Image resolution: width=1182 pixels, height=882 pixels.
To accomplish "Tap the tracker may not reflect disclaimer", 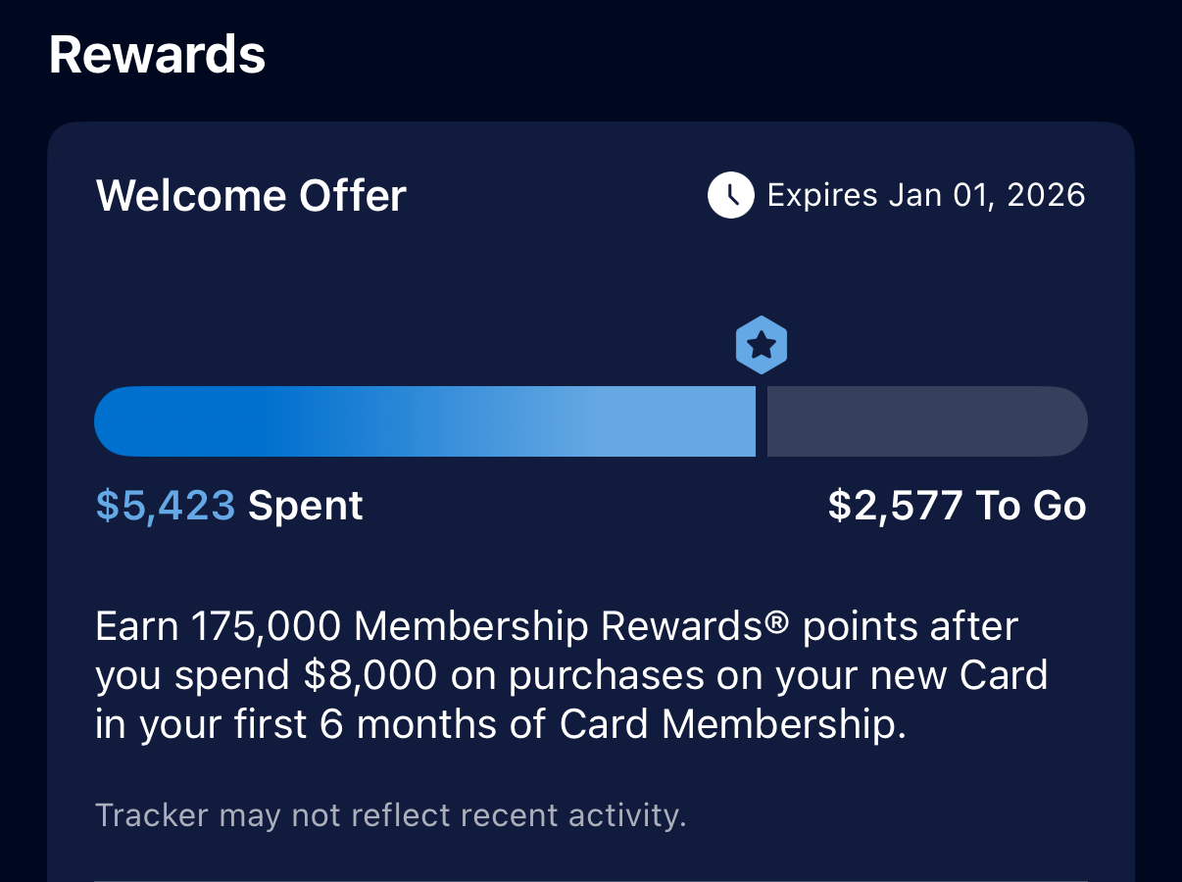I will (x=390, y=815).
